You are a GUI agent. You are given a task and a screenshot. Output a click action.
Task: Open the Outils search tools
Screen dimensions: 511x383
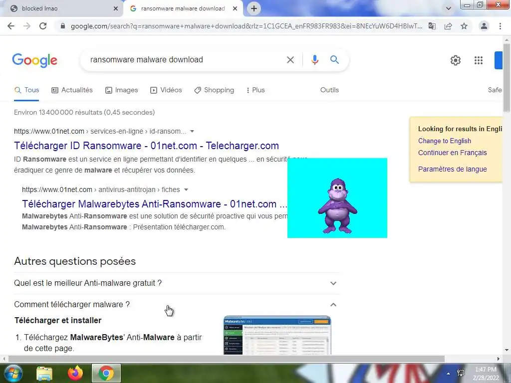[329, 90]
